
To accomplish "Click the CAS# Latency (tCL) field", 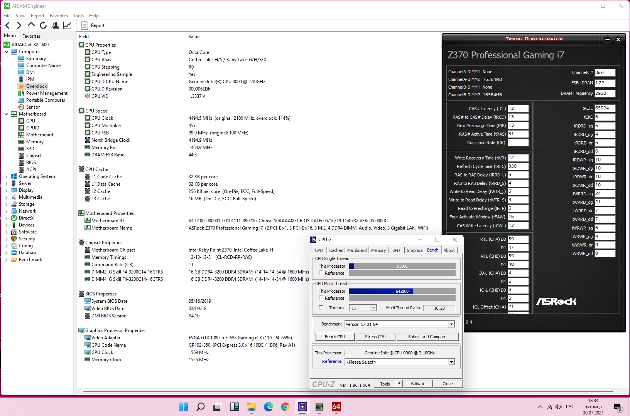I will click(x=518, y=109).
